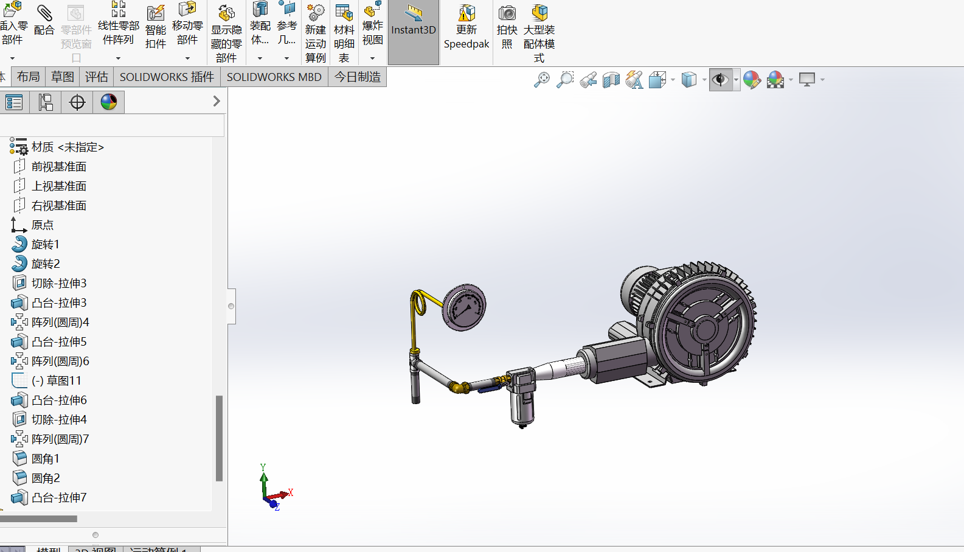964x552 pixels.
Task: Switch to the 草图 tab
Action: [62, 77]
